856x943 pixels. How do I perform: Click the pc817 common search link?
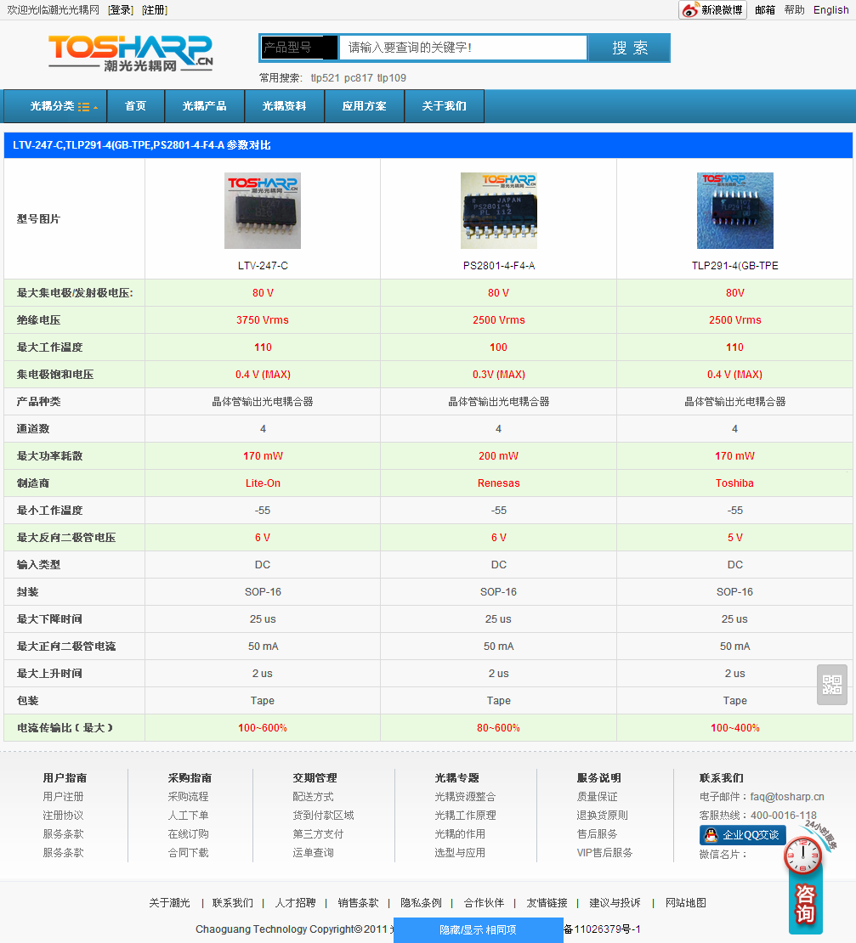click(359, 77)
